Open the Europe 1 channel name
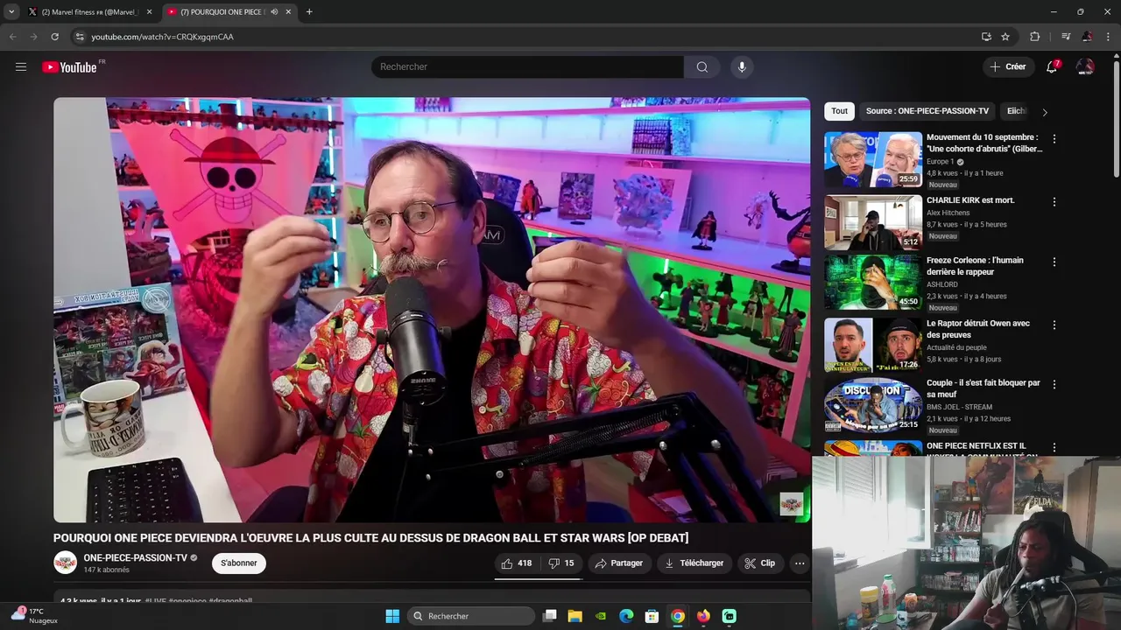This screenshot has height=630, width=1121. 941,162
